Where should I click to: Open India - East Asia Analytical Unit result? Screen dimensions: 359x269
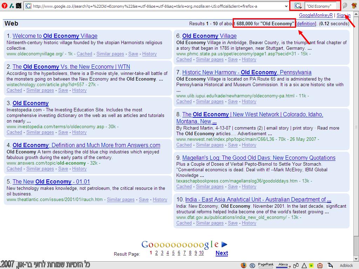258,199
